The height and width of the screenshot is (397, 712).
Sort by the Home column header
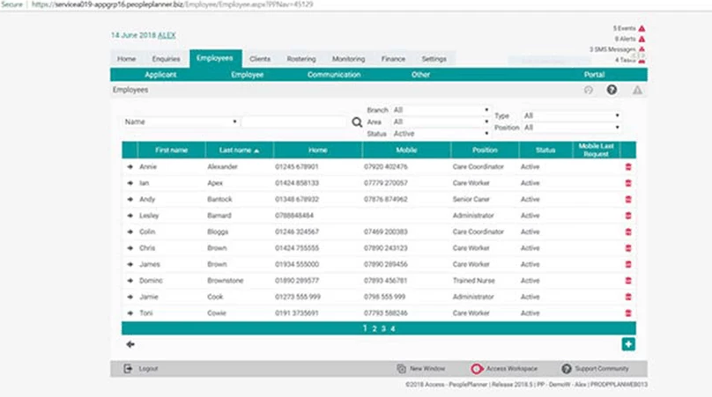[318, 151]
